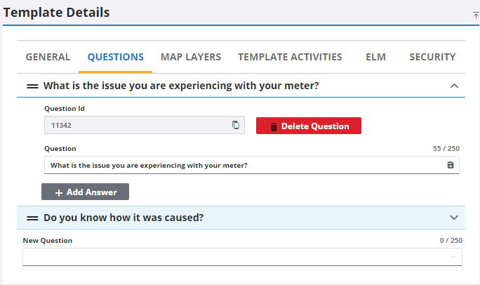480x285 pixels.
Task: Select the ELM tab
Action: [375, 57]
